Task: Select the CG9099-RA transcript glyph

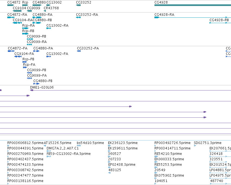Action: click(29, 45)
